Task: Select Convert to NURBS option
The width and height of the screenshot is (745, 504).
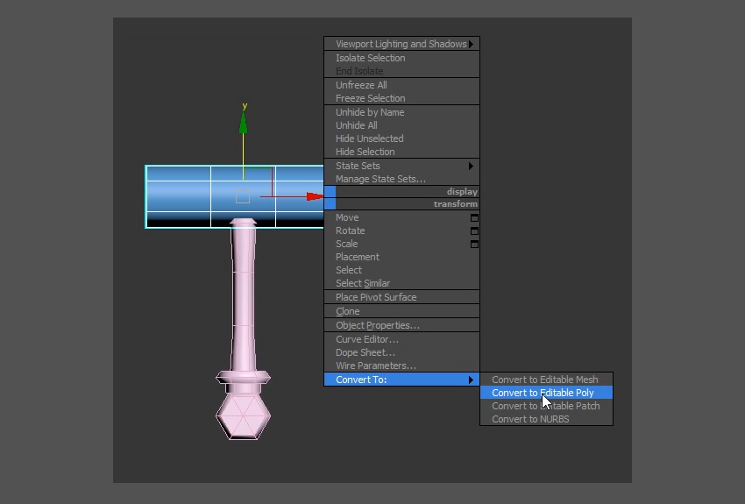Action: point(530,419)
